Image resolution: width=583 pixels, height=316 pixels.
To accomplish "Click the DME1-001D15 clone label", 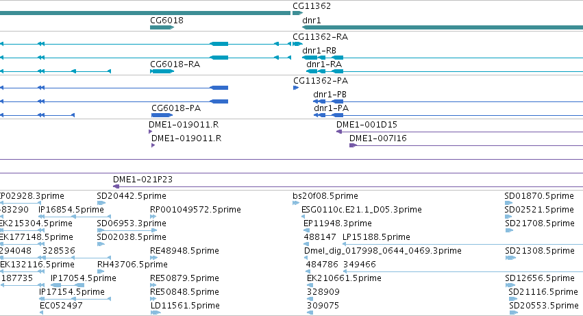I will tap(367, 124).
